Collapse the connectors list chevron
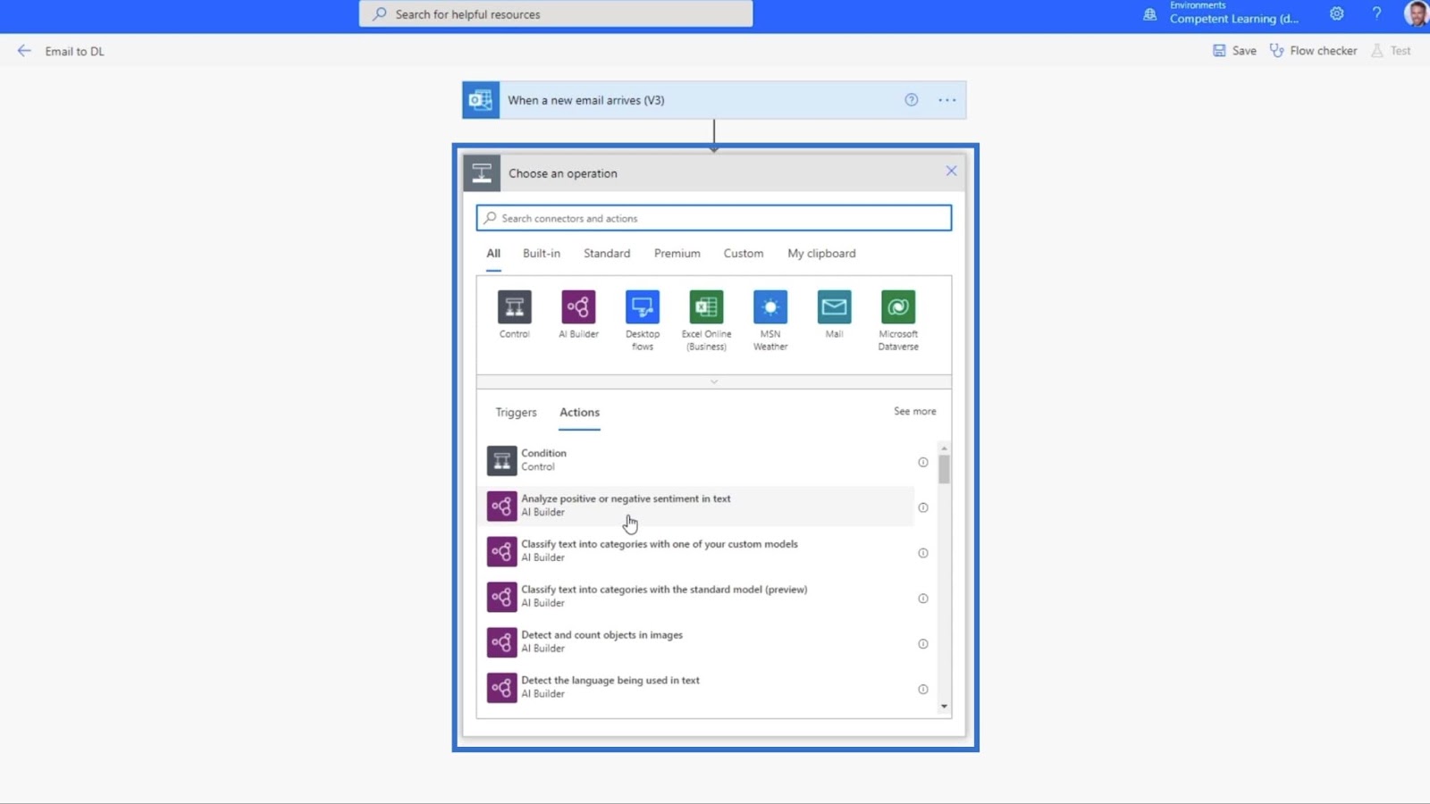Viewport: 1430px width, 804px height. (714, 381)
